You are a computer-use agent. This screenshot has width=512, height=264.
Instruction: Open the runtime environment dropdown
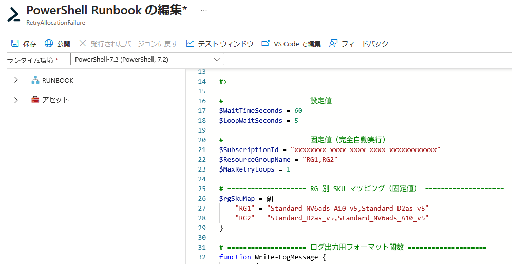tap(147, 60)
